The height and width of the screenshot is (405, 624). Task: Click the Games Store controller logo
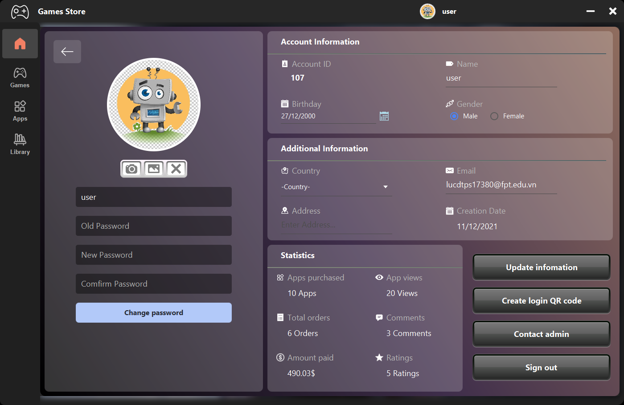[x=20, y=12]
